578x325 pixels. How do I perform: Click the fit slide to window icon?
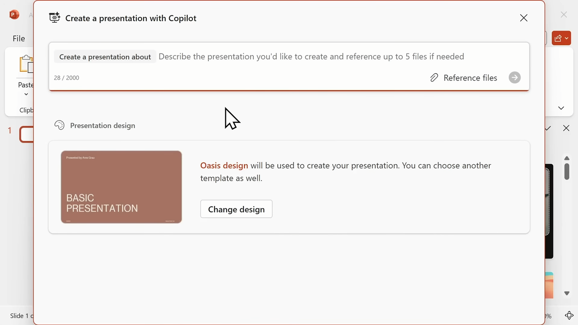coord(569,315)
